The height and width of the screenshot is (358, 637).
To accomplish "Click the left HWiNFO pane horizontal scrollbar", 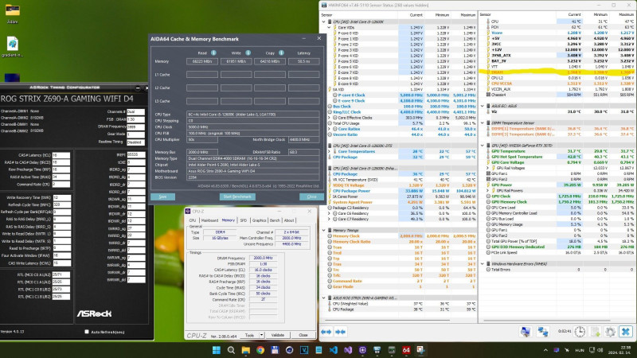I will 385,321.
